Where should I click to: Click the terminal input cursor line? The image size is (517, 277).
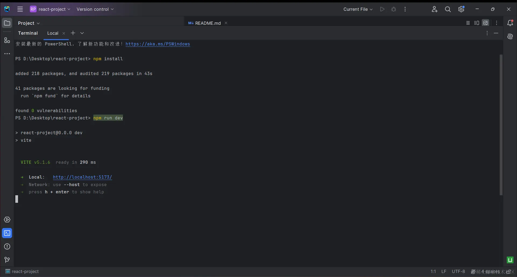(x=17, y=199)
